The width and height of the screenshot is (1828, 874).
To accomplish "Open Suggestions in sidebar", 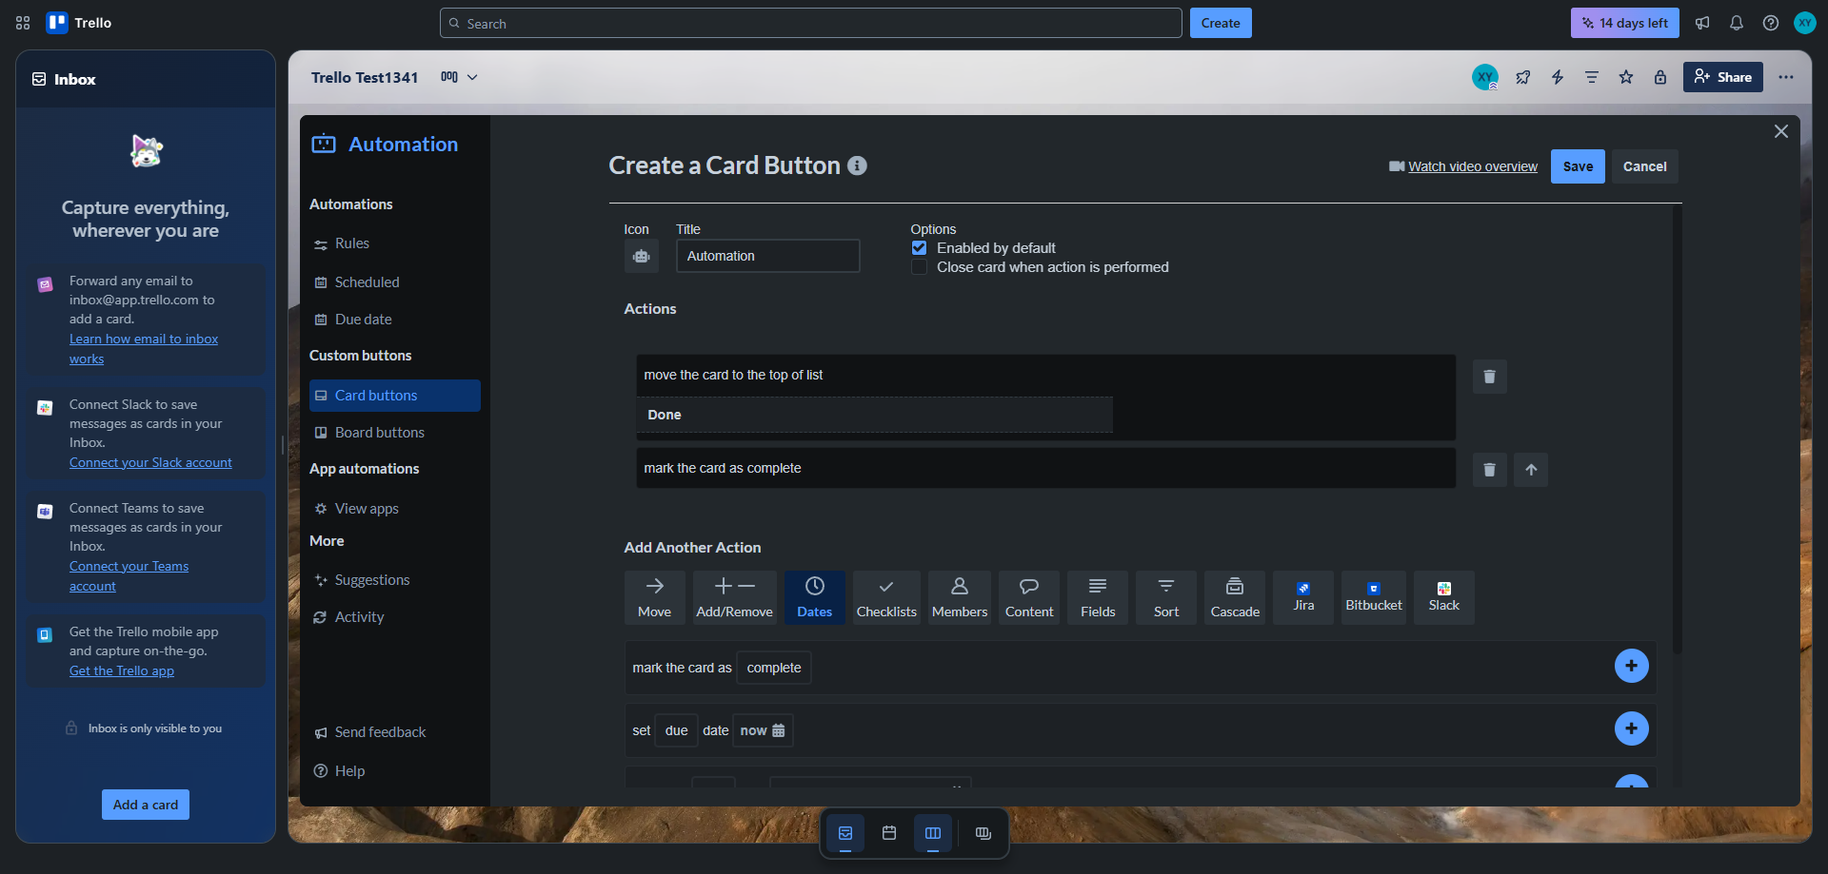I will (x=395, y=580).
